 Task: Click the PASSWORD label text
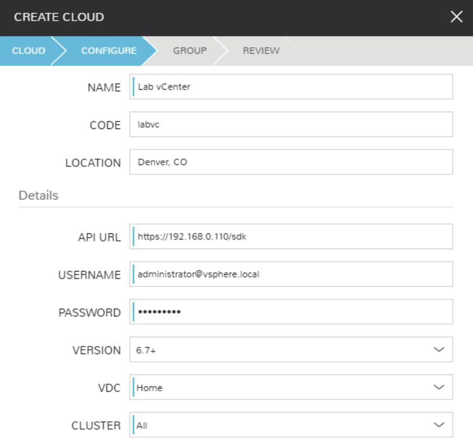[x=89, y=313]
